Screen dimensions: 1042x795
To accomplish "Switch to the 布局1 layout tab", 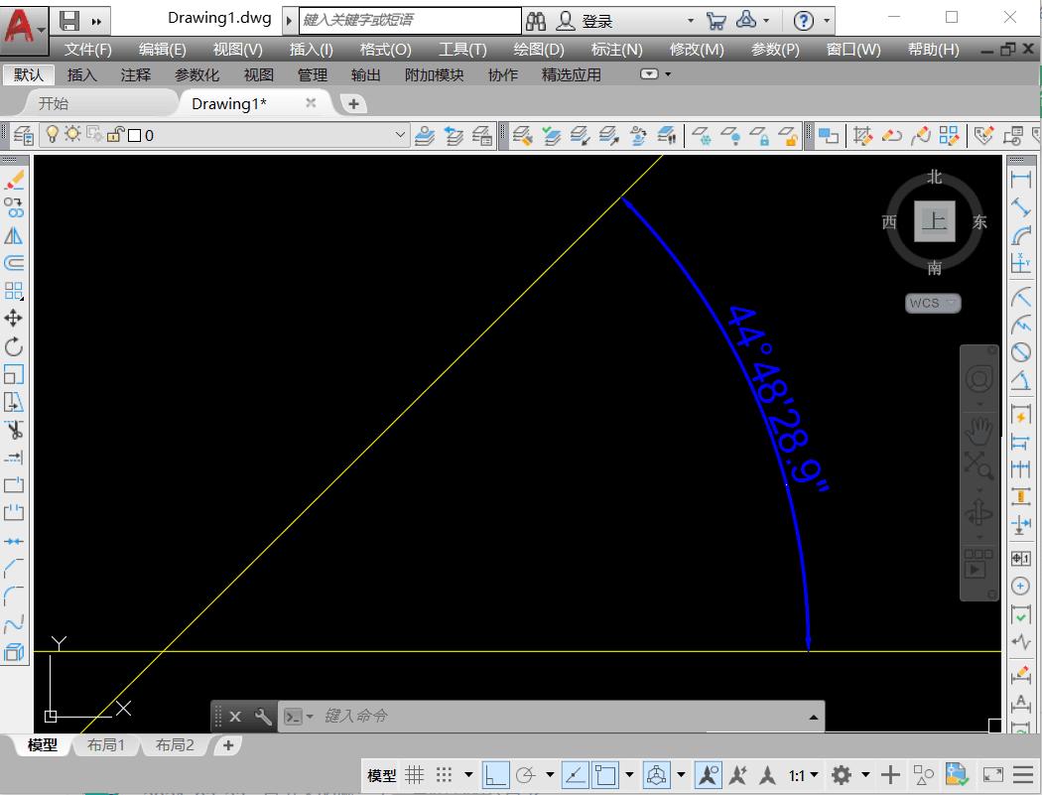I will coord(106,745).
